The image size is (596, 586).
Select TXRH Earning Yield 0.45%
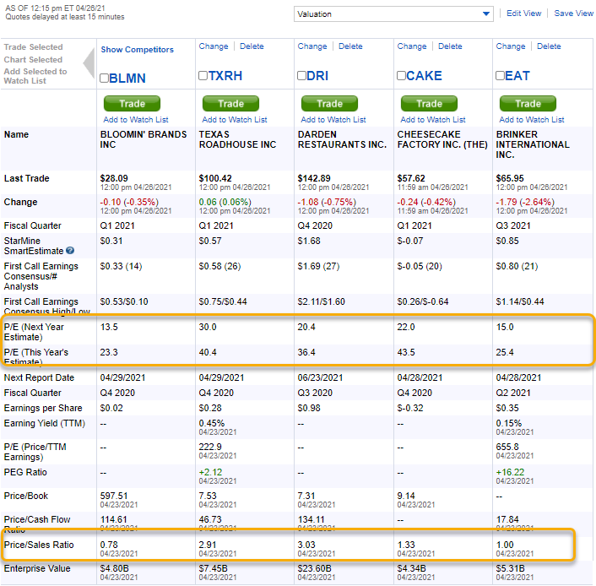(x=212, y=423)
